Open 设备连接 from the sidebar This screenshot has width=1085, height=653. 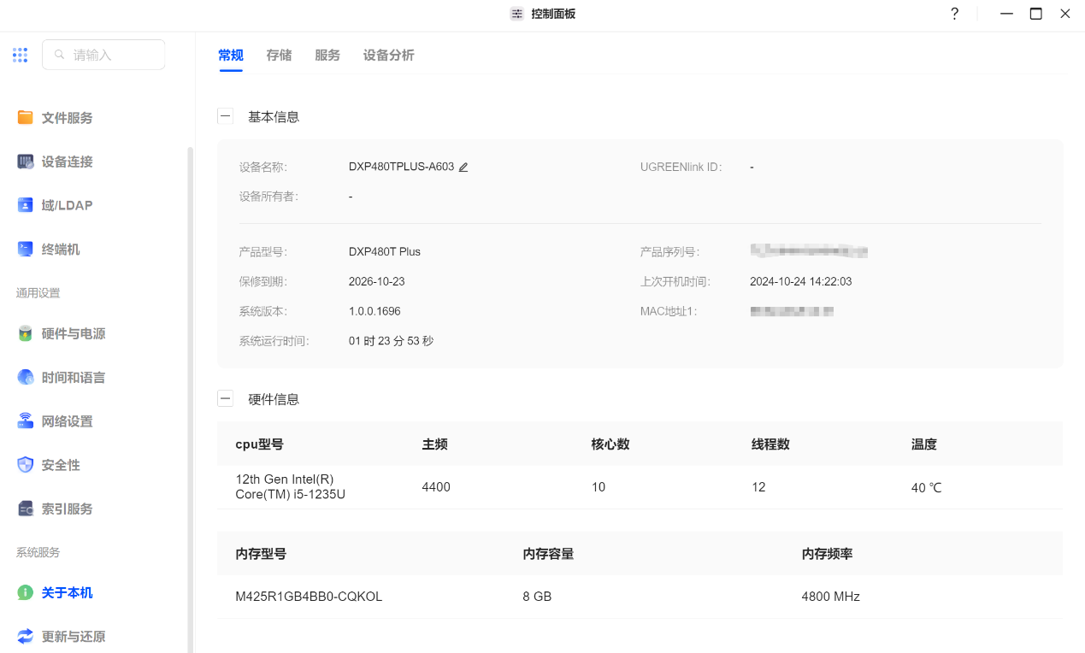point(67,162)
